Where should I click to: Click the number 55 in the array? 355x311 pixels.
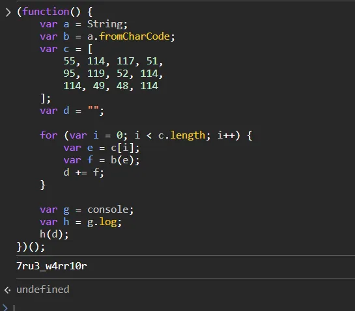[x=69, y=61]
